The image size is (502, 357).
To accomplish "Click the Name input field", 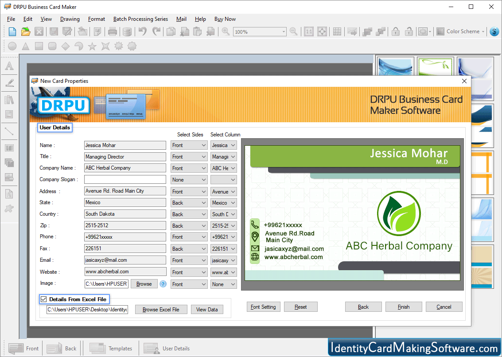I will click(x=125, y=145).
